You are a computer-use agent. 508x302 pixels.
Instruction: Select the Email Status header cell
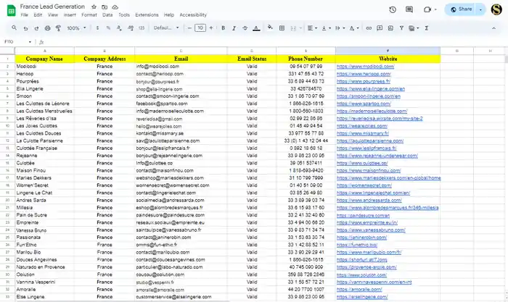(x=252, y=59)
